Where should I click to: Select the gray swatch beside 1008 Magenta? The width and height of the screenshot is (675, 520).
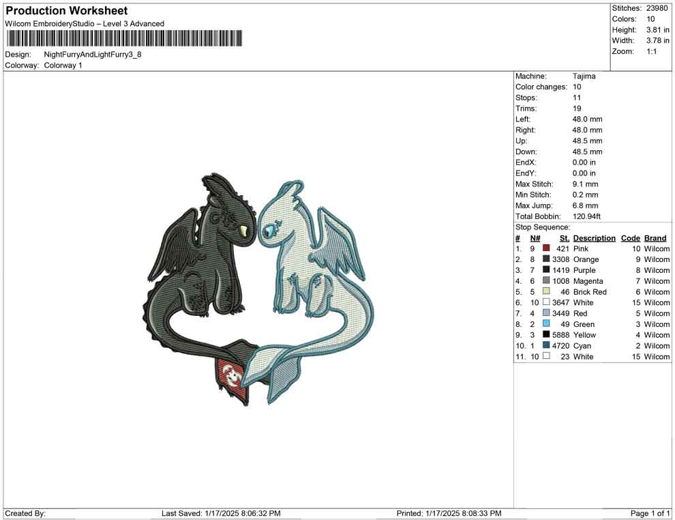click(x=546, y=280)
